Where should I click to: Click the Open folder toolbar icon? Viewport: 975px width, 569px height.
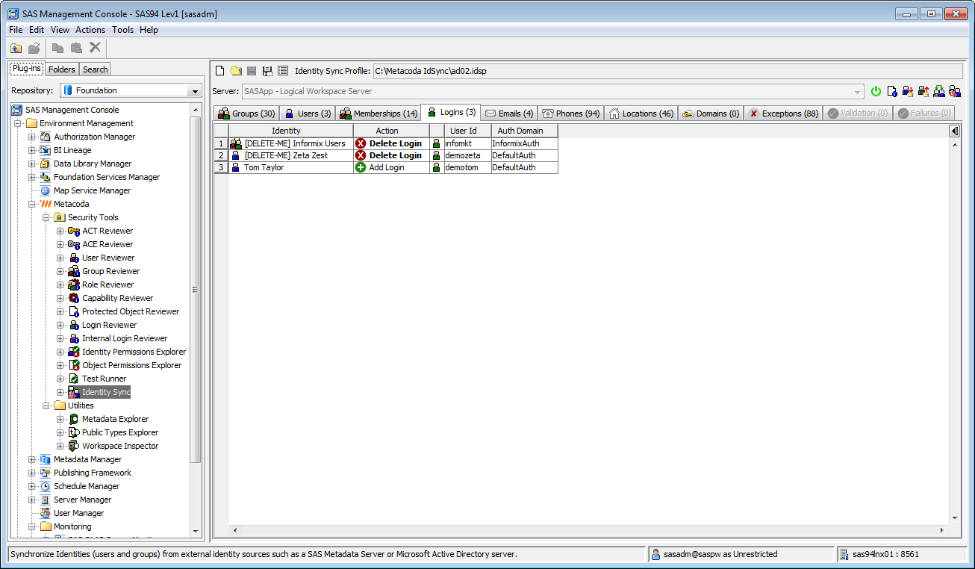pos(34,48)
